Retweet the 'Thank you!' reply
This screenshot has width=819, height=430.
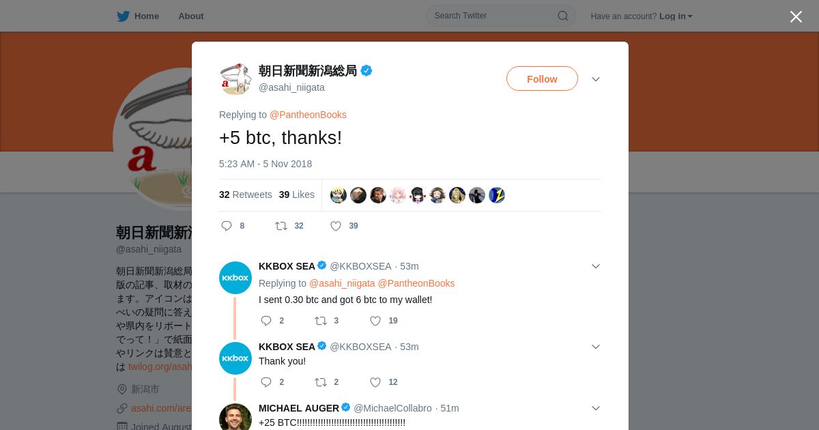click(321, 382)
